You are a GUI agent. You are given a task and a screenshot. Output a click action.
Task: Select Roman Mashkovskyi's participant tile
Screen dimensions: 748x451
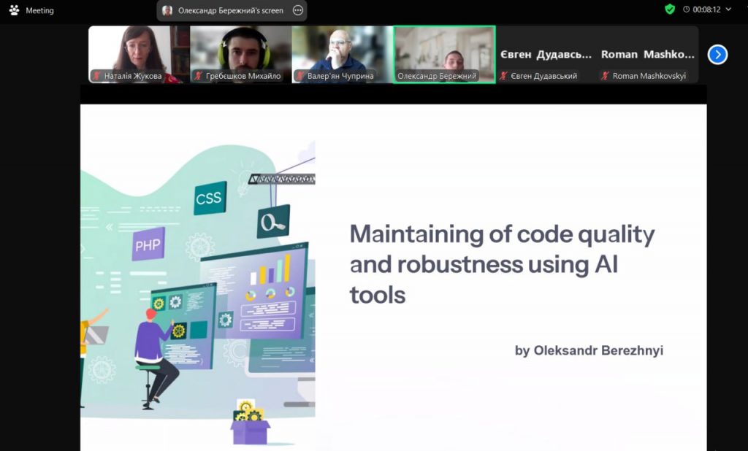(x=647, y=55)
